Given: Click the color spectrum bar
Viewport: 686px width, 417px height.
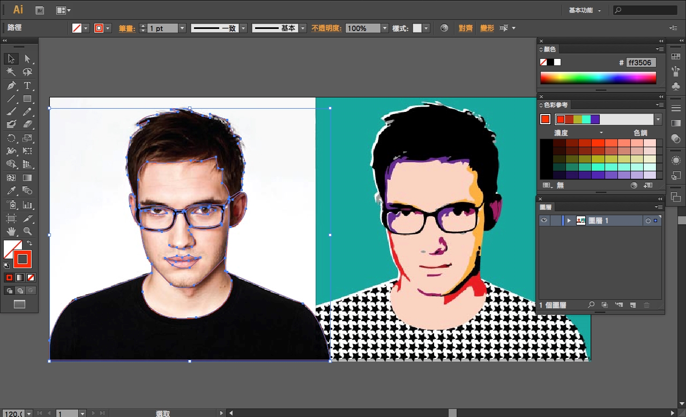Looking at the screenshot, I should (x=598, y=78).
